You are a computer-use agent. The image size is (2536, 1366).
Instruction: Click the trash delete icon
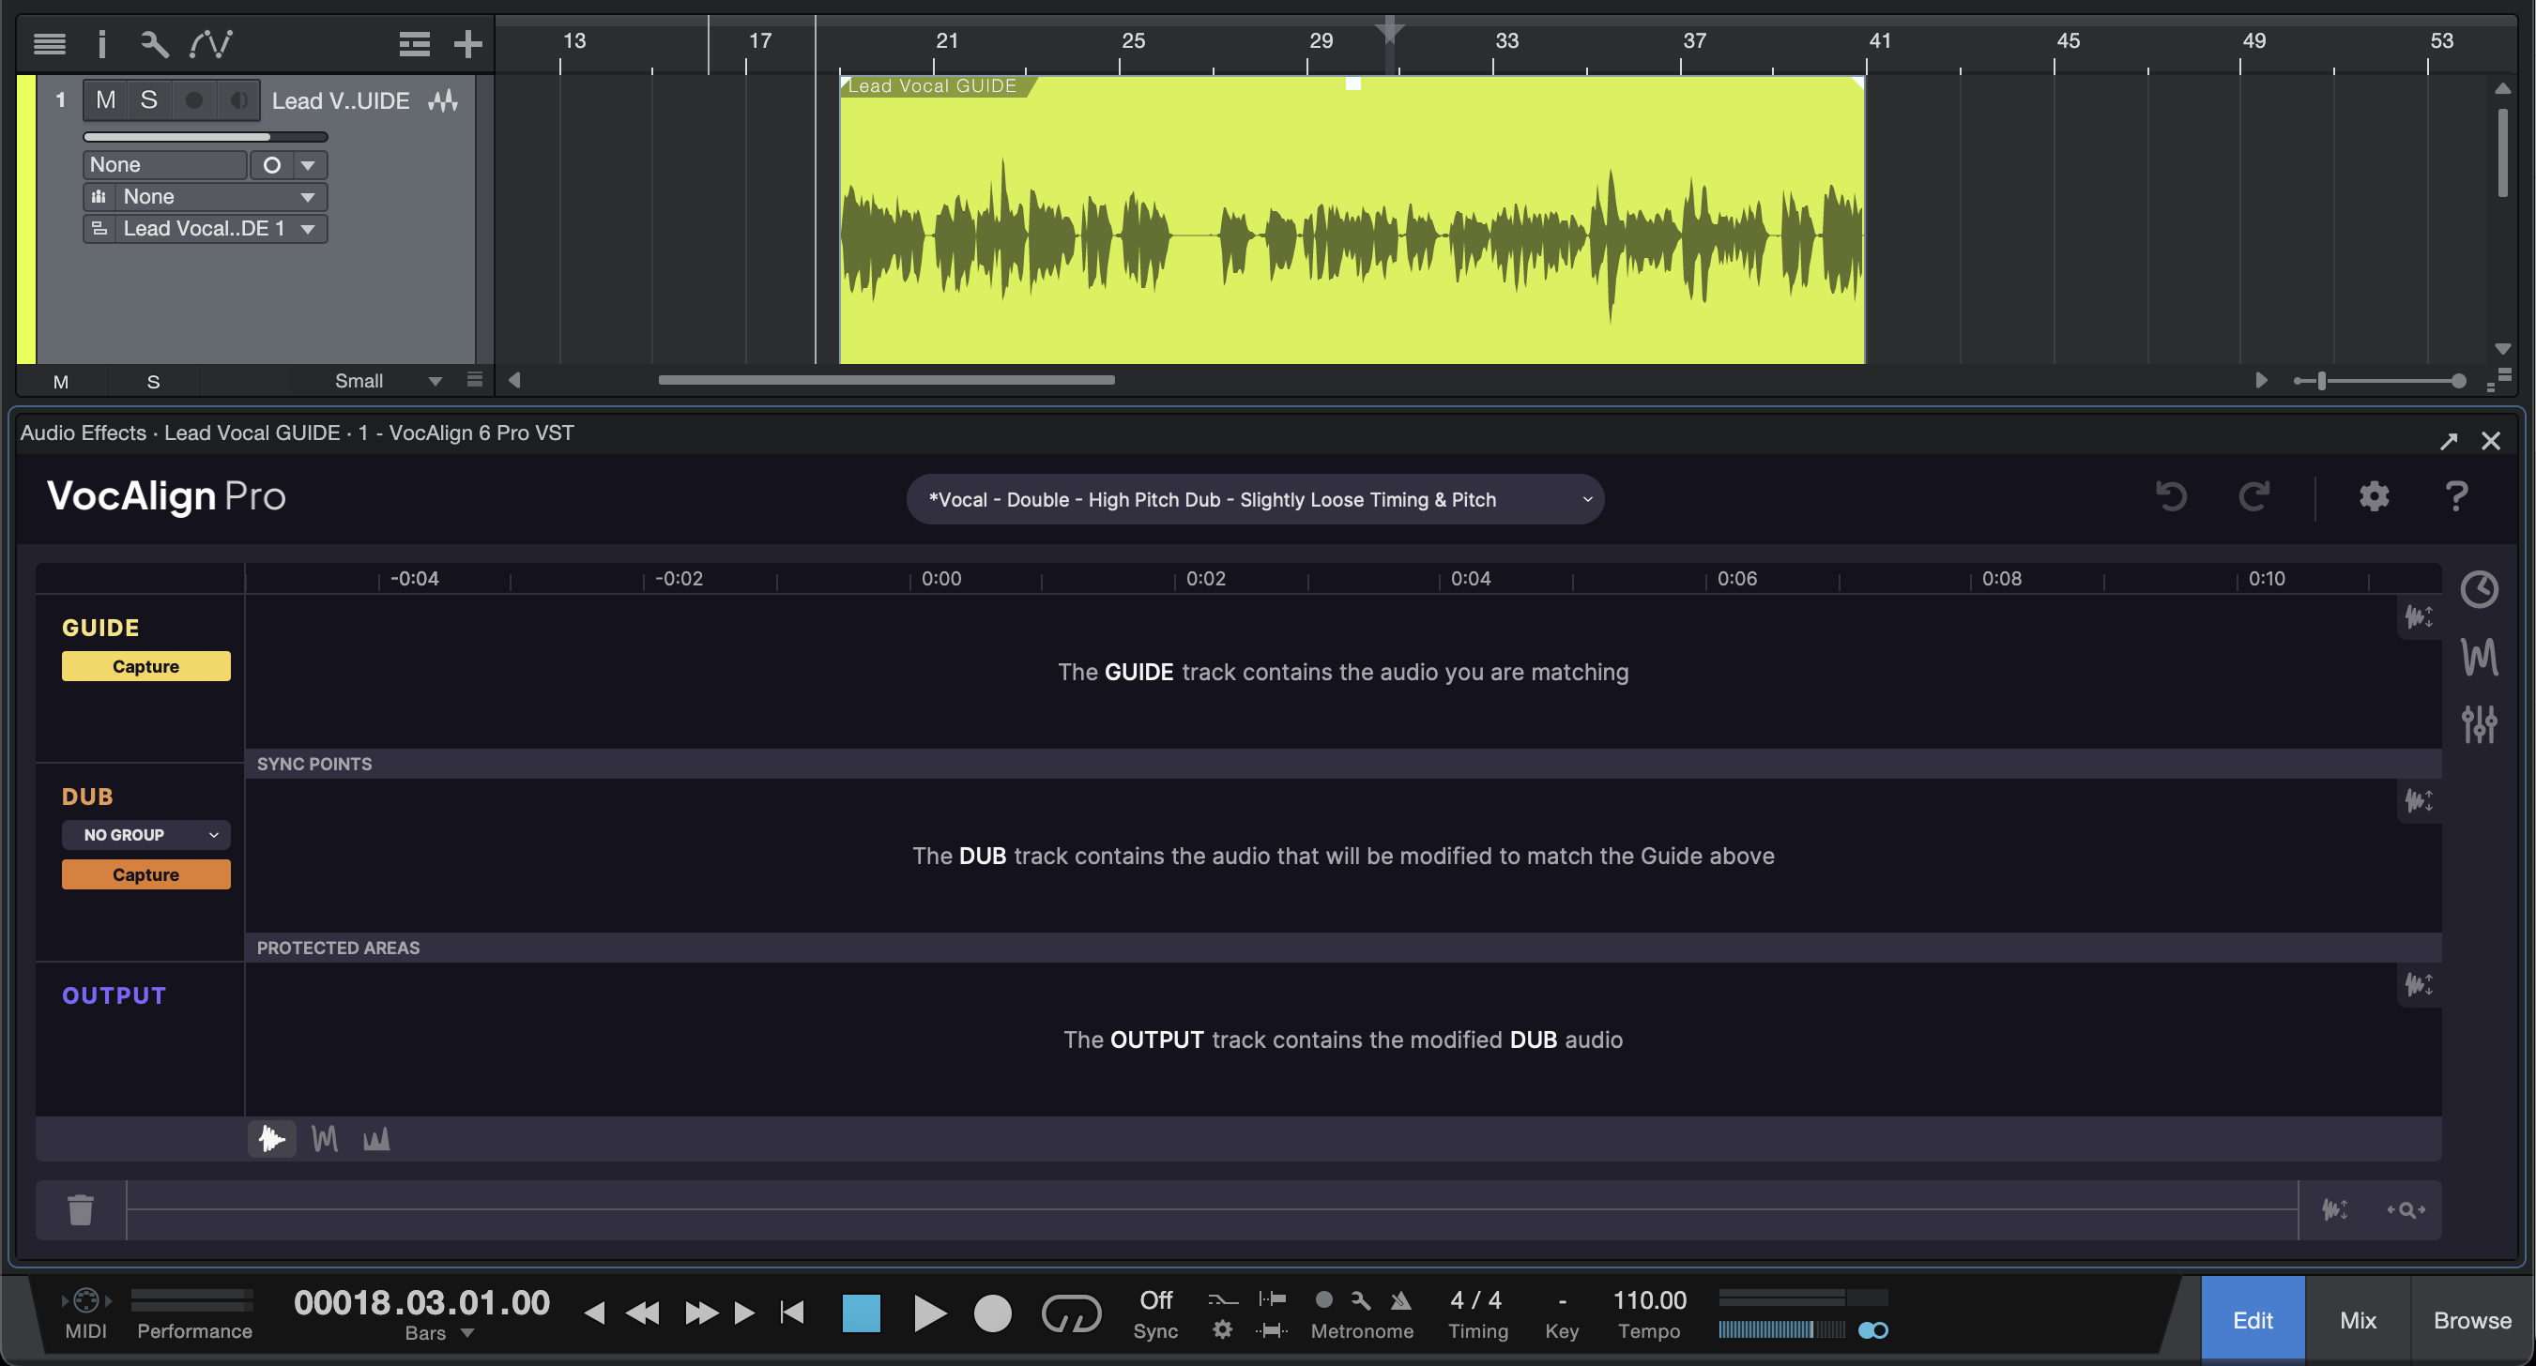coord(81,1209)
